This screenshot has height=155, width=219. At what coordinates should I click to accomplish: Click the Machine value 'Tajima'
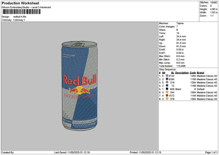180,23
